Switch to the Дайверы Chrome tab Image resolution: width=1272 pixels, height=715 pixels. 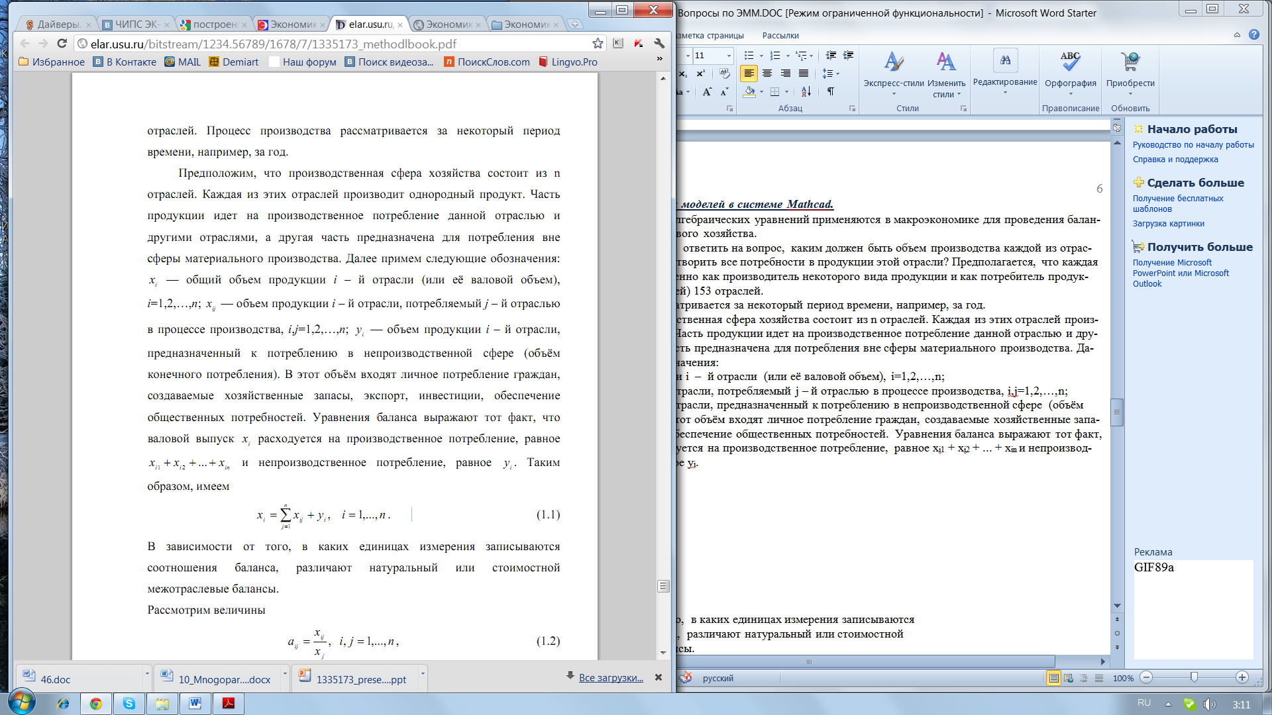pos(58,24)
